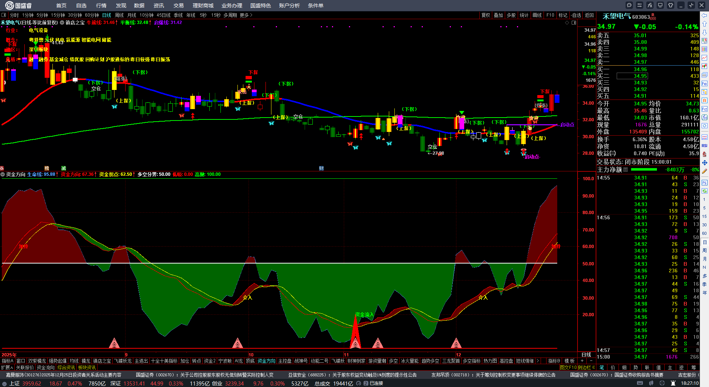Click the four-arrow move icon in right sidebar
Viewport: 709px width, 387px height.
point(705,163)
